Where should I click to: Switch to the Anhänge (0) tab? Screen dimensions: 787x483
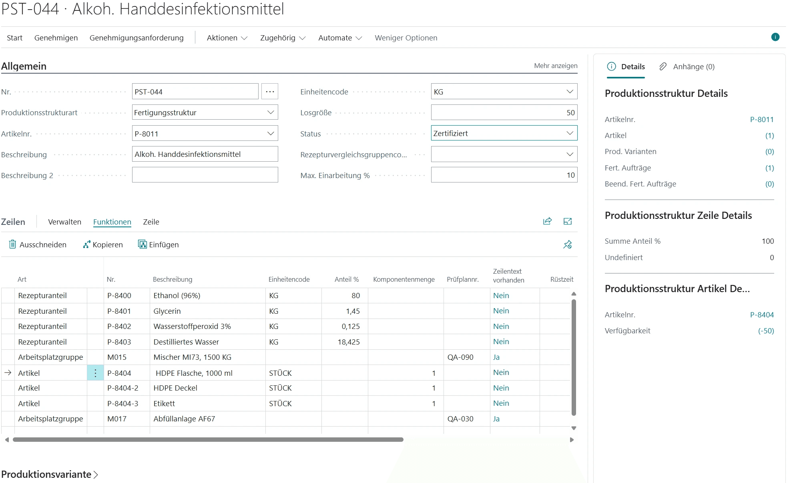(687, 66)
